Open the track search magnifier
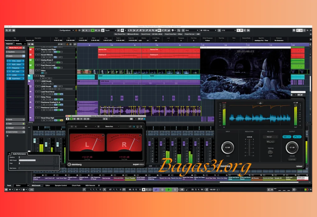This screenshot has width=317, height=217. (75, 44)
